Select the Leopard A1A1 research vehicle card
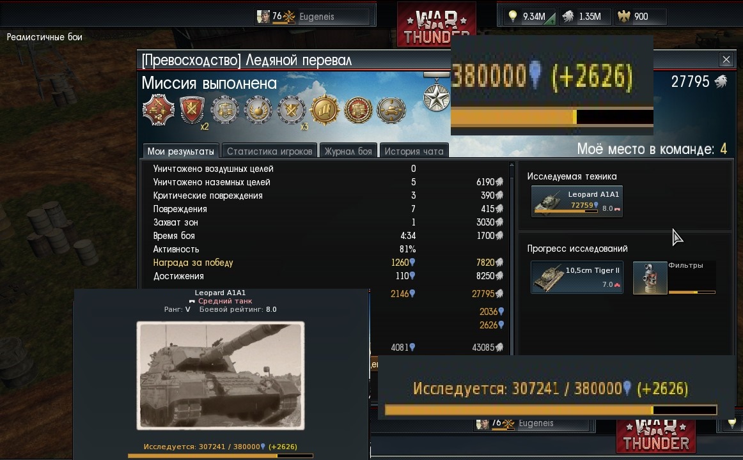 tap(577, 201)
